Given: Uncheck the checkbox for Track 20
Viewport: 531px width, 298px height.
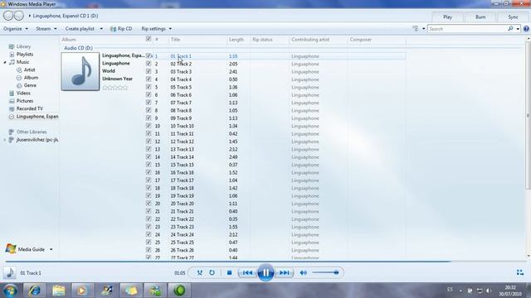Looking at the screenshot, I should point(149,203).
